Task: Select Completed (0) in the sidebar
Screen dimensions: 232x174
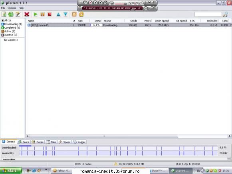Action: 11,28
